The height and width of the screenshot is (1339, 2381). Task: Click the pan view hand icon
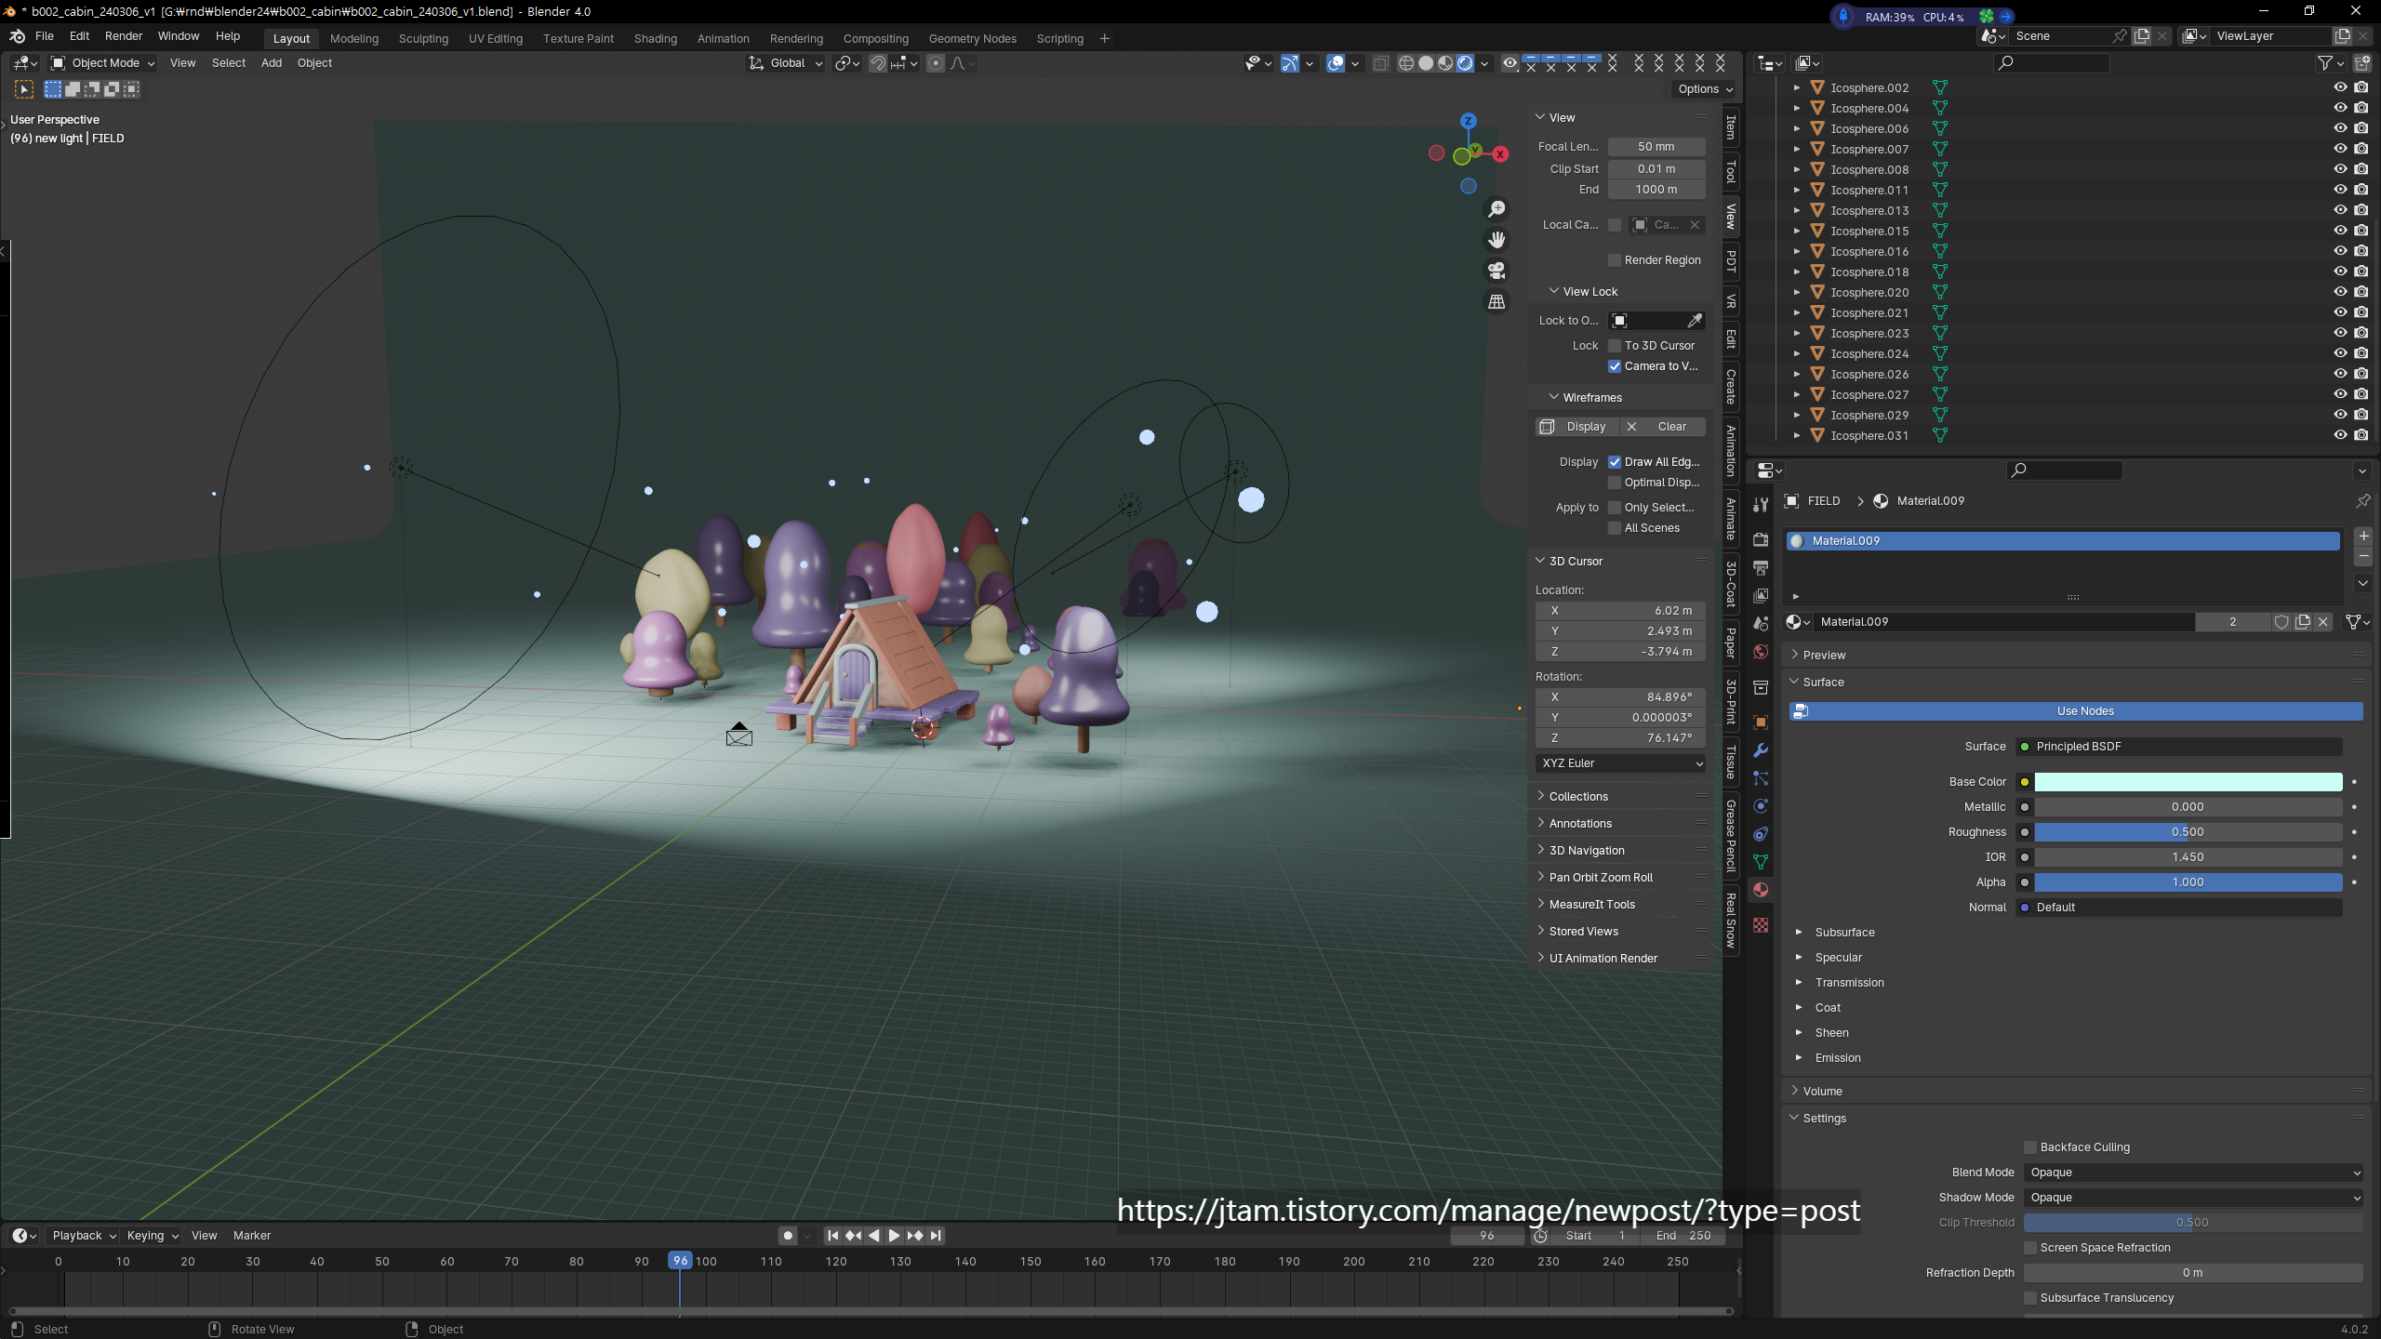[x=1496, y=240]
